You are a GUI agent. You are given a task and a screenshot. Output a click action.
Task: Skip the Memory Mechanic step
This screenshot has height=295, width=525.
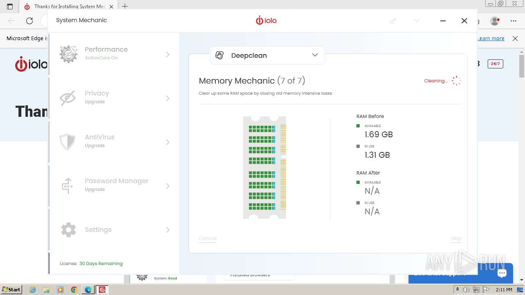[456, 238]
